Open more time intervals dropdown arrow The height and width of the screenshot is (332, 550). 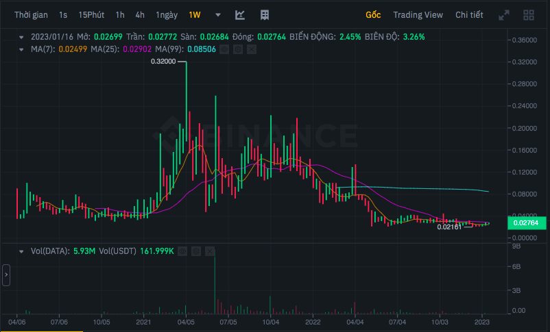[x=218, y=15]
